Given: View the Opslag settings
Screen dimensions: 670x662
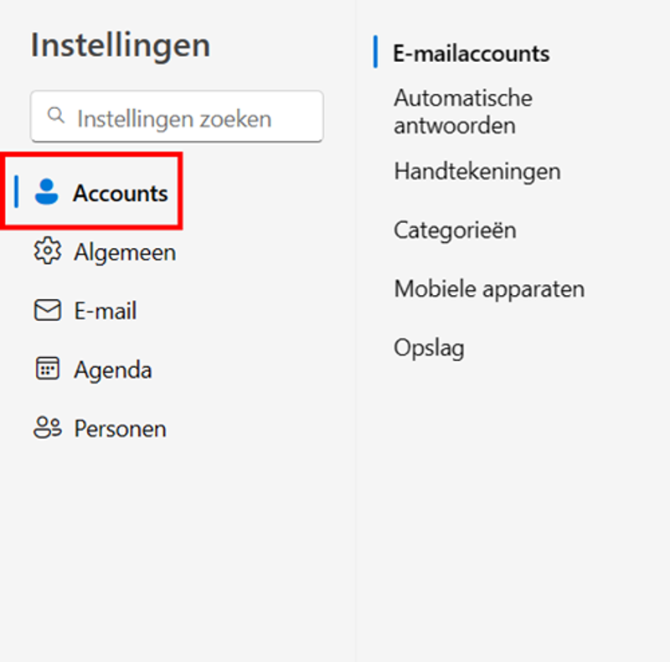Looking at the screenshot, I should pyautogui.click(x=429, y=348).
